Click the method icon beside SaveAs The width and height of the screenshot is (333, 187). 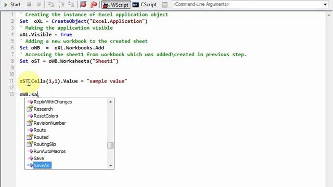(x=30, y=165)
